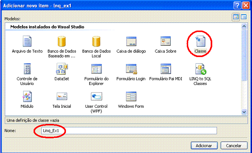Screen dimensions: 252x153
Task: Click the Nome: label
Action: coord(10,131)
